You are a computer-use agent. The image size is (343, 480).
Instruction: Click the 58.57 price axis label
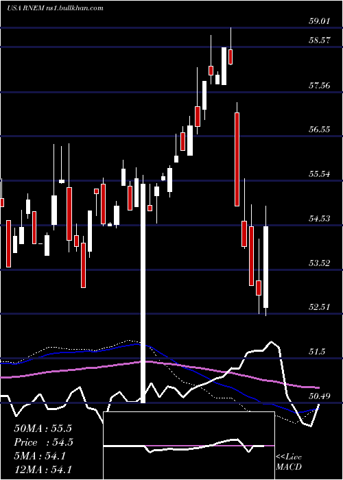tap(319, 40)
